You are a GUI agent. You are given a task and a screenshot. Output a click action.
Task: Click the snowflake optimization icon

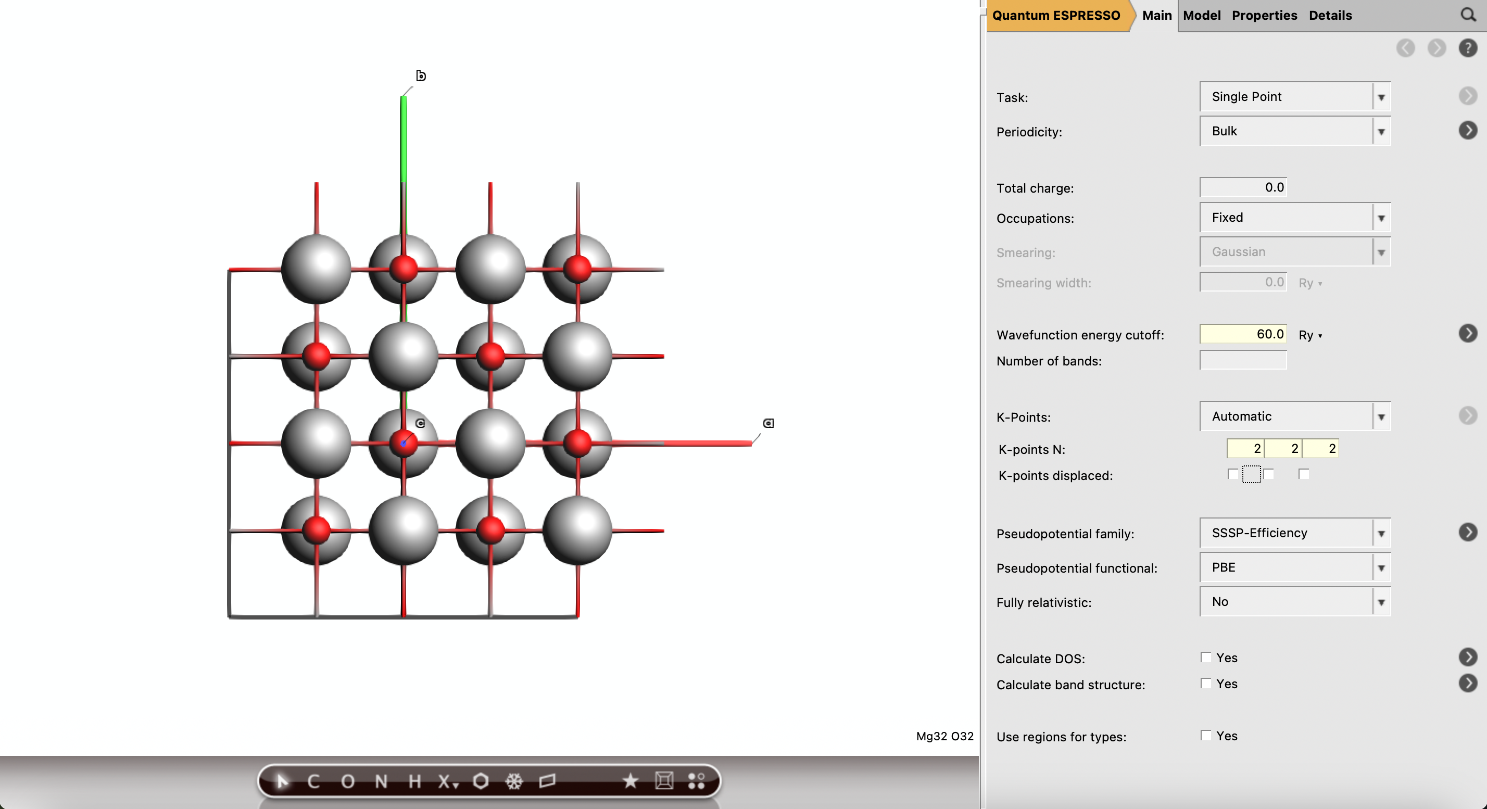click(513, 782)
